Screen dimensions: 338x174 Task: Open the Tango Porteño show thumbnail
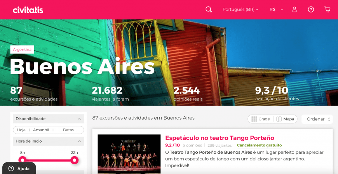(x=129, y=154)
